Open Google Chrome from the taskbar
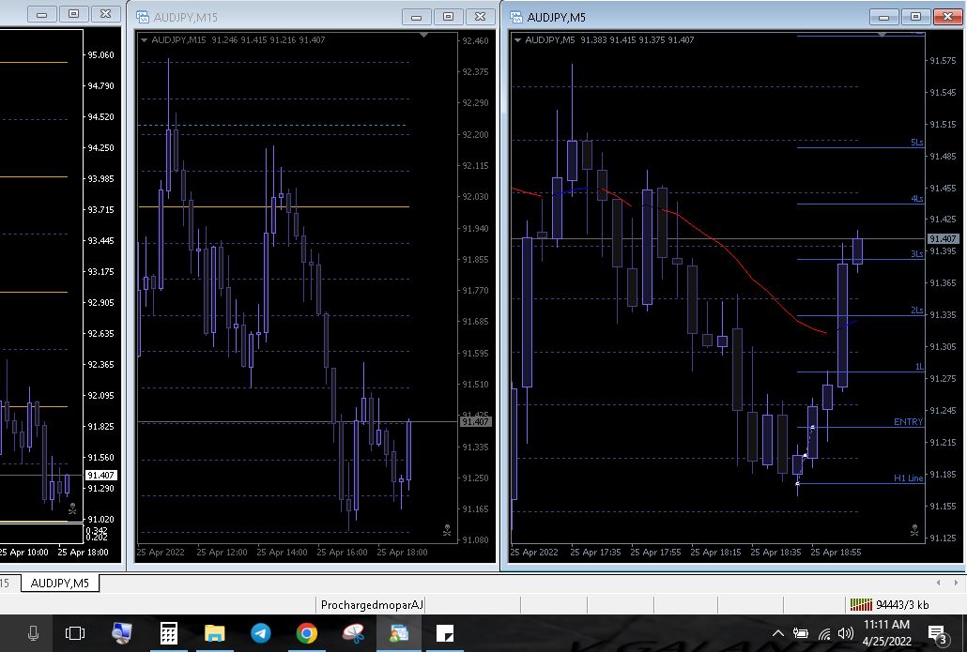This screenshot has height=652, width=967. click(306, 633)
